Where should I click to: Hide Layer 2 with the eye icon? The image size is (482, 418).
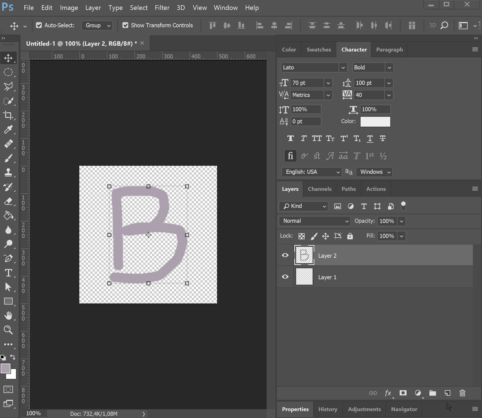pos(285,255)
